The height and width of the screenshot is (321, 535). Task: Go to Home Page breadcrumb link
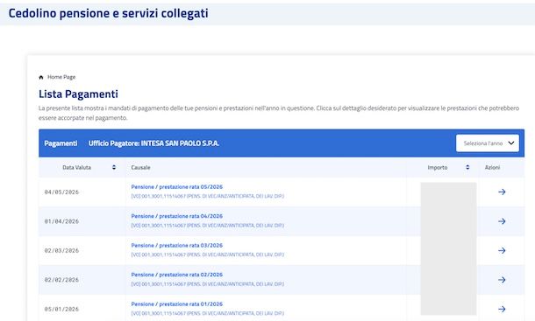pyautogui.click(x=61, y=77)
